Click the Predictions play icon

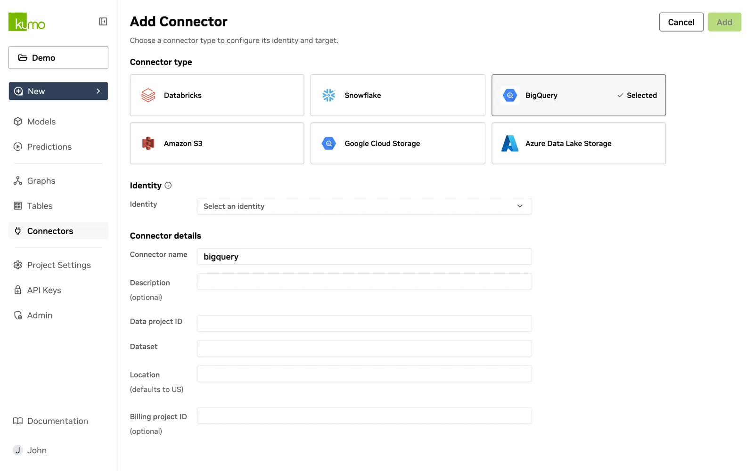coord(18,146)
